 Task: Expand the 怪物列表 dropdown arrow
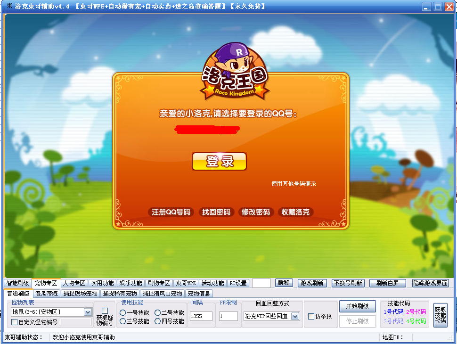click(88, 312)
